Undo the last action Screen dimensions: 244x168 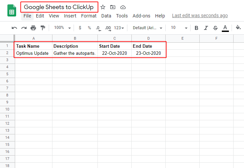pyautogui.click(x=14, y=28)
